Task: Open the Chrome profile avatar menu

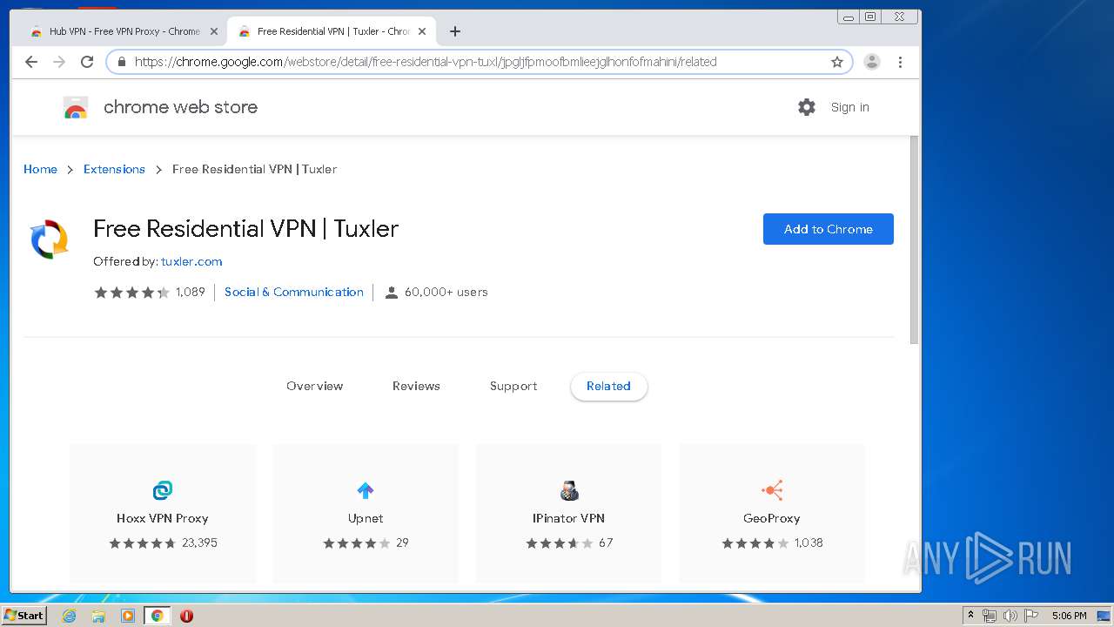Action: [x=872, y=62]
